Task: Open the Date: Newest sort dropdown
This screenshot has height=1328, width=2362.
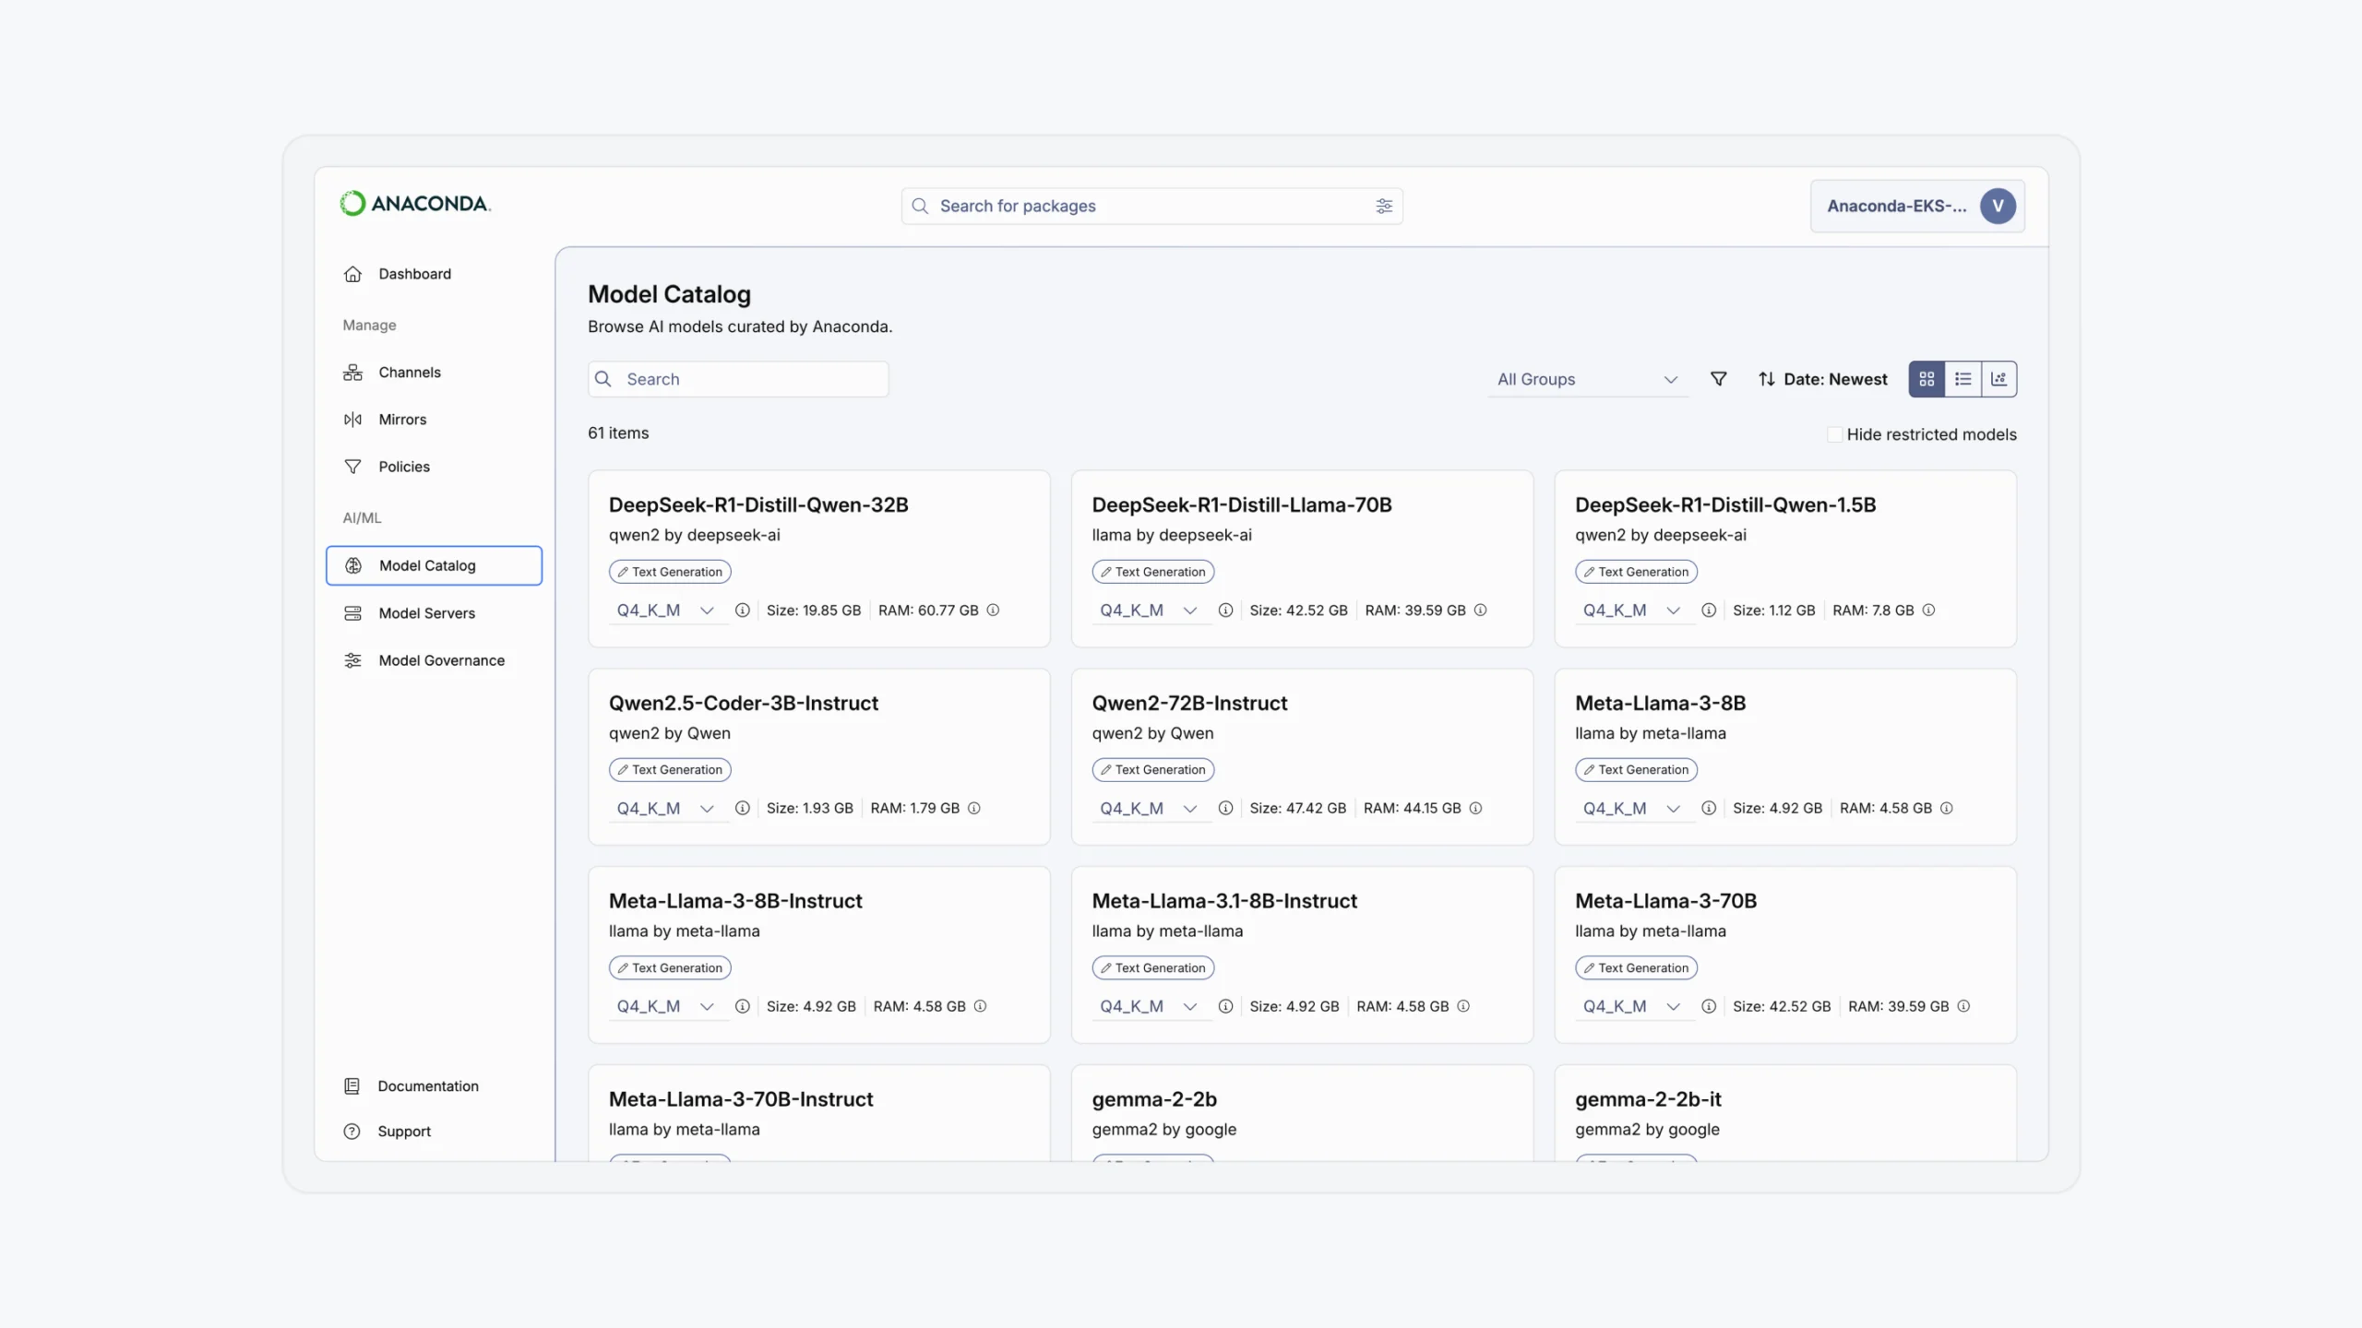Action: point(1822,379)
